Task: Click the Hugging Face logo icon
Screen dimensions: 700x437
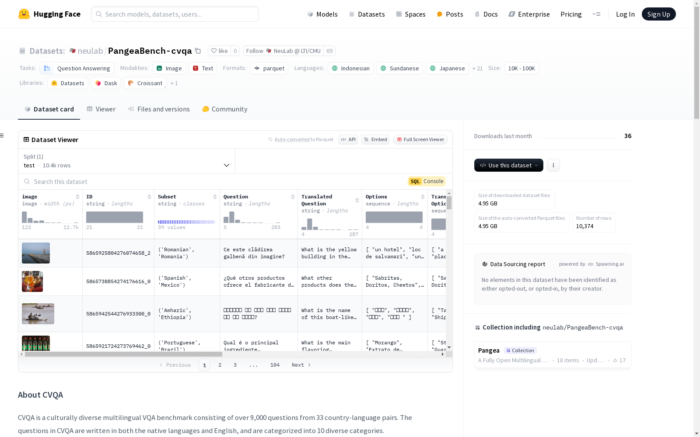Action: coord(24,14)
